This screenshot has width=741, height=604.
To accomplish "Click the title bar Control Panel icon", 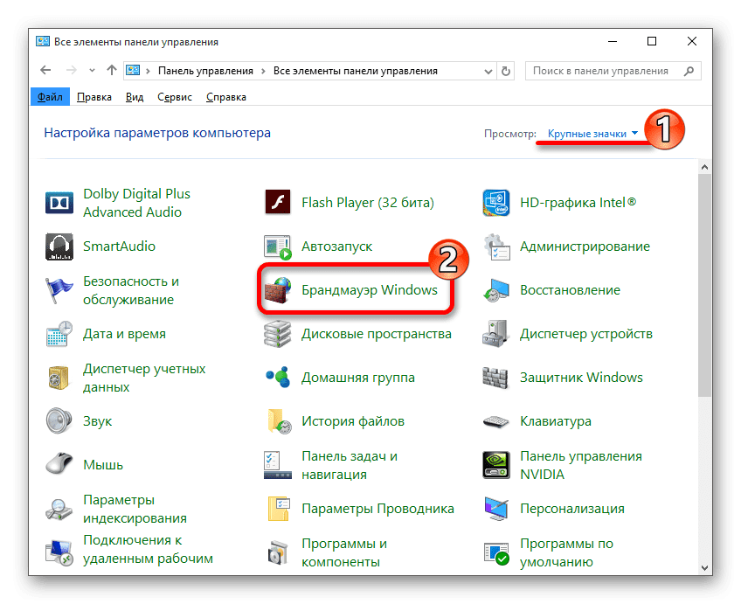I will tap(43, 42).
